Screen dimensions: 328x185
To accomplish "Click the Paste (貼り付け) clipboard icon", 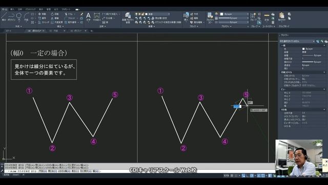I will [282, 17].
